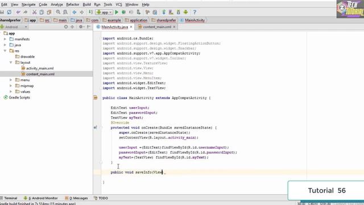Collapse the layout folder arrow

(11, 62)
